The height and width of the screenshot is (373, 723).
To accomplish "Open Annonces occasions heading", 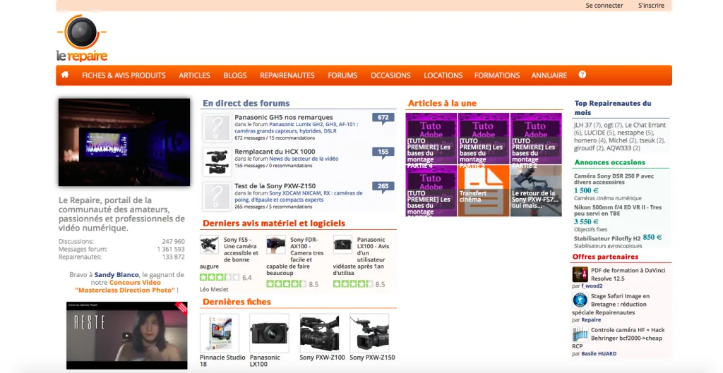I will [x=609, y=162].
